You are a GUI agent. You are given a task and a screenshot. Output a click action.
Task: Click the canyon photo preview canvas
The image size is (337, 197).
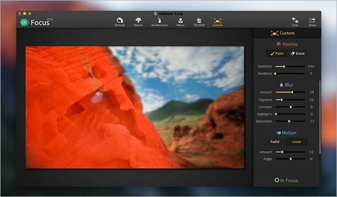click(x=135, y=107)
